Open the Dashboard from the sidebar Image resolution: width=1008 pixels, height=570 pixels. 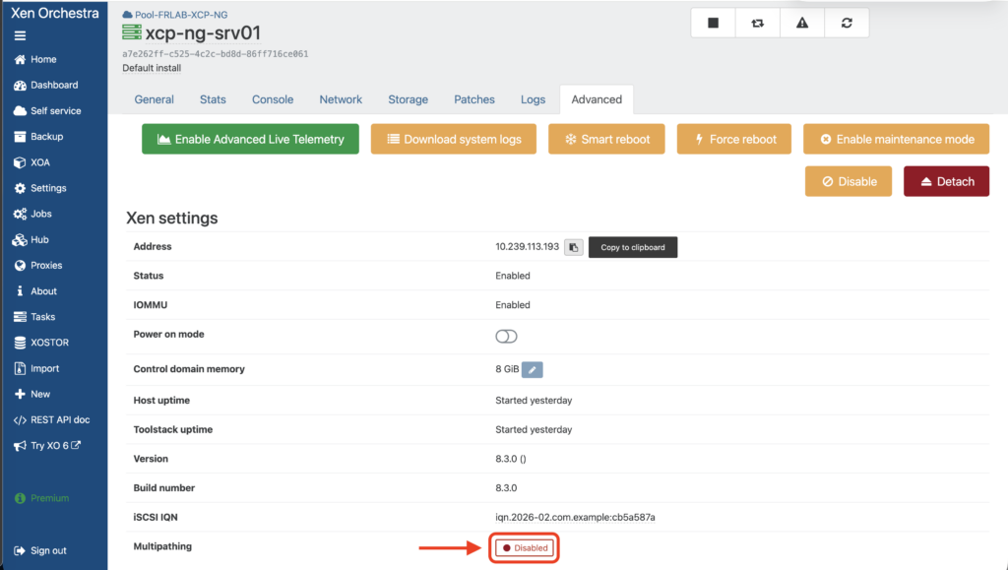(x=53, y=85)
